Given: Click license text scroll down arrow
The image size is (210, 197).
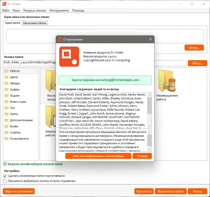Looking at the screenshot, I should click(149, 149).
